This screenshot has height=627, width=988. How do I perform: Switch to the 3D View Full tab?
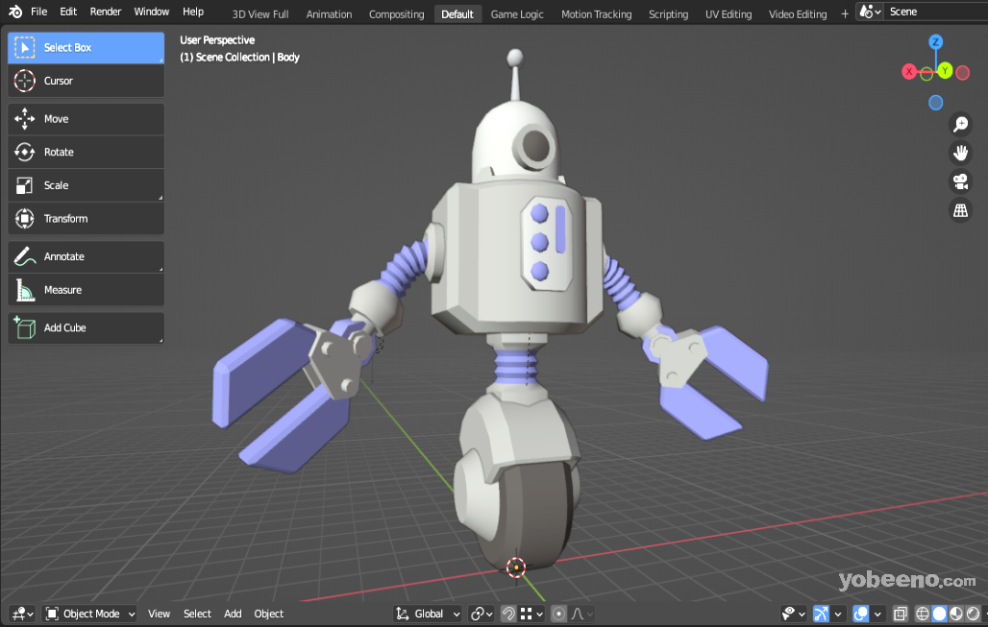[x=260, y=14]
